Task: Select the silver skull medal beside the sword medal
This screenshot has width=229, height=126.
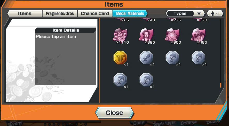Action: tap(172, 58)
